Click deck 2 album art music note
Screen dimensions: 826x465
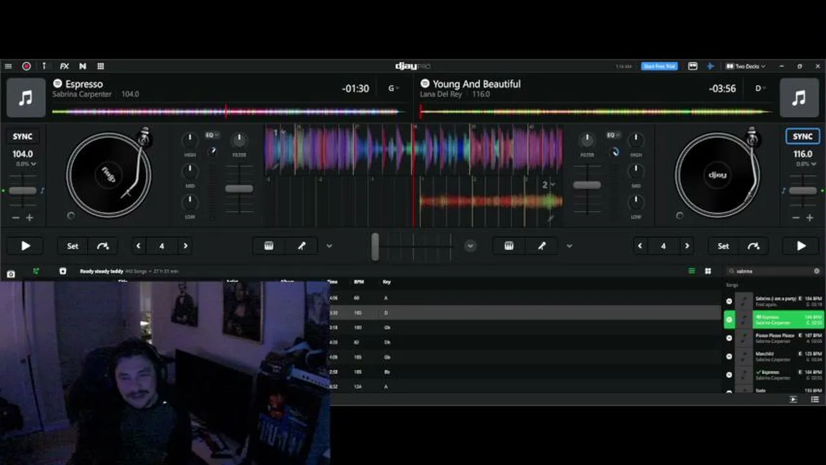(799, 98)
